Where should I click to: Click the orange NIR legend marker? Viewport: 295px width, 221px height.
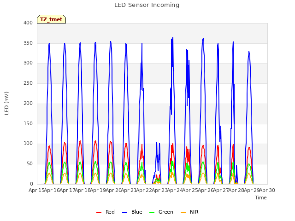[183, 213]
